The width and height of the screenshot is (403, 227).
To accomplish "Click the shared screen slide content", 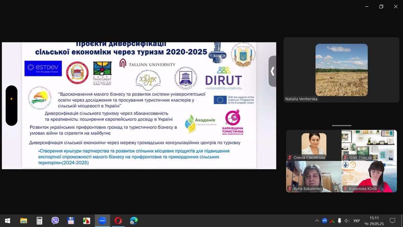I will point(139,106).
